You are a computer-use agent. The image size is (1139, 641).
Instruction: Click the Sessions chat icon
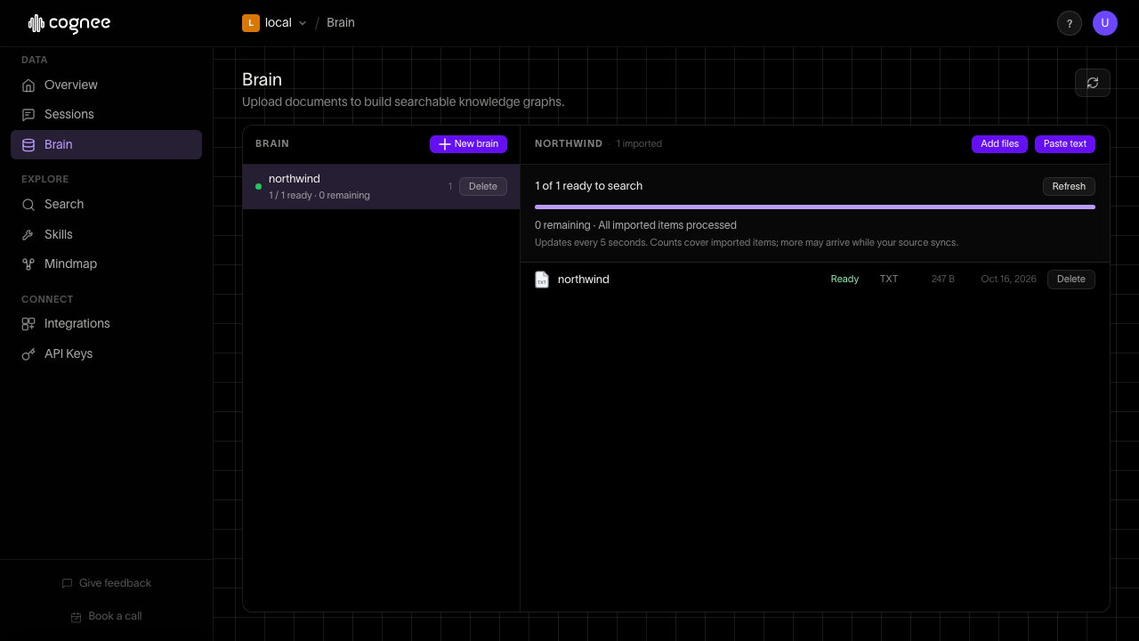click(x=28, y=115)
